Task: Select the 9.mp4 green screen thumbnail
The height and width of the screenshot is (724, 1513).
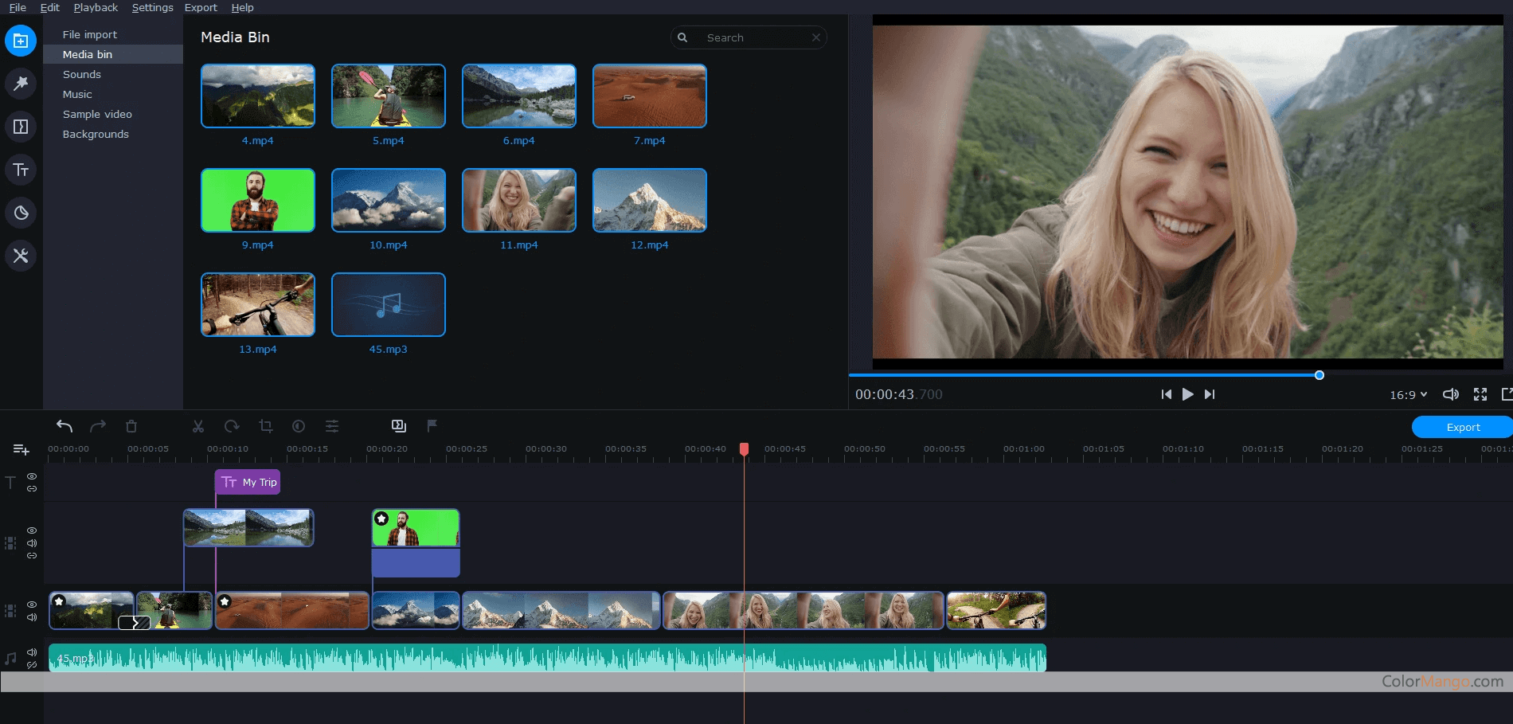Action: 258,200
